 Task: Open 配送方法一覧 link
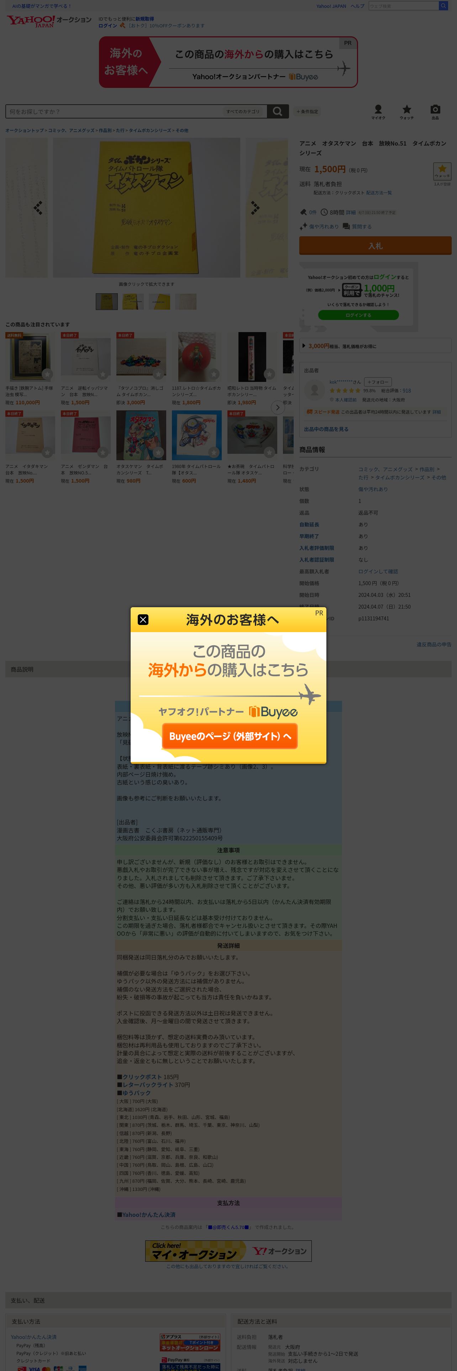point(379,193)
